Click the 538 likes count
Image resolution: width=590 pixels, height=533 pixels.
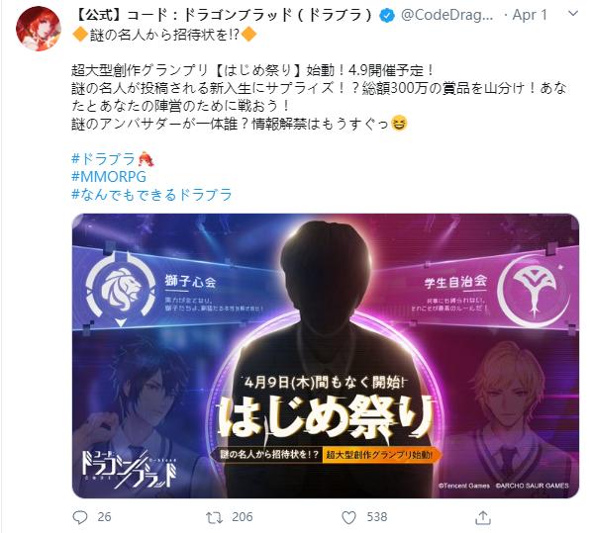[x=376, y=517]
